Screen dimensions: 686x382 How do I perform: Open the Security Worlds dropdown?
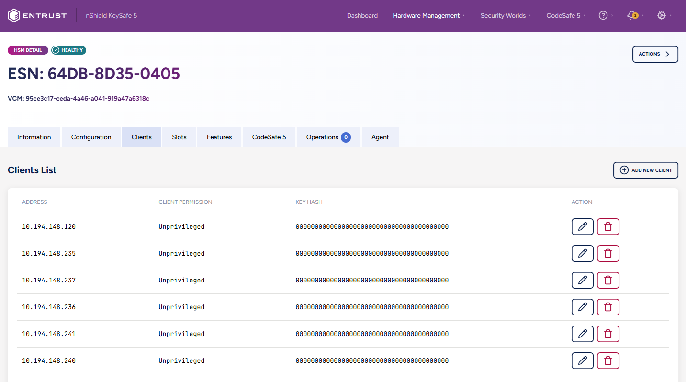pyautogui.click(x=503, y=16)
